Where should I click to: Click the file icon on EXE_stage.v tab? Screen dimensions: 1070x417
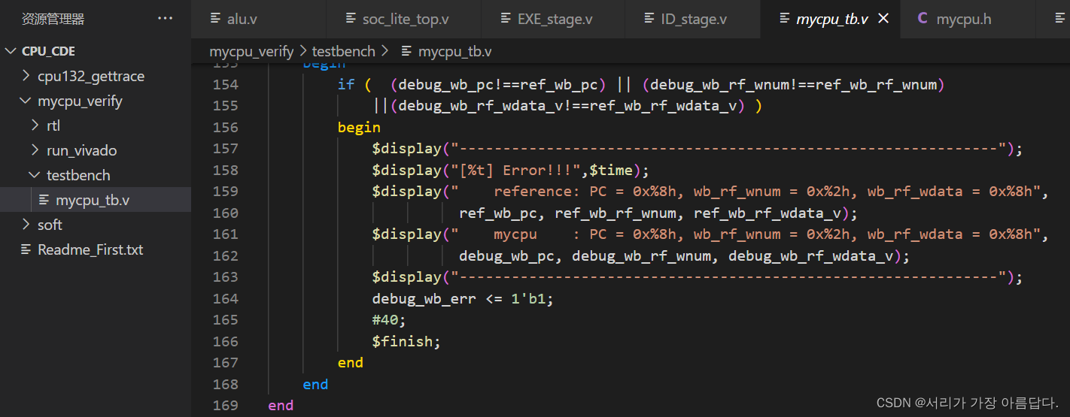pyautogui.click(x=506, y=19)
